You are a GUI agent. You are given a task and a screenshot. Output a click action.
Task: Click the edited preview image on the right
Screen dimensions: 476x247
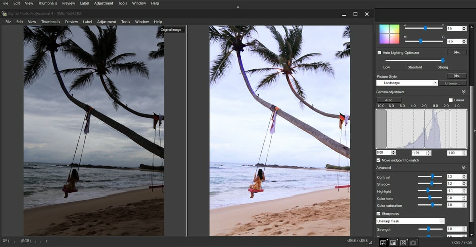click(x=280, y=131)
